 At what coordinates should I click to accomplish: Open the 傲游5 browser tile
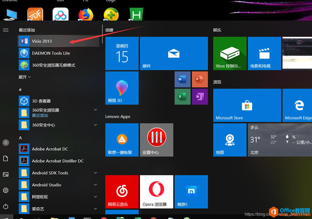(191, 192)
